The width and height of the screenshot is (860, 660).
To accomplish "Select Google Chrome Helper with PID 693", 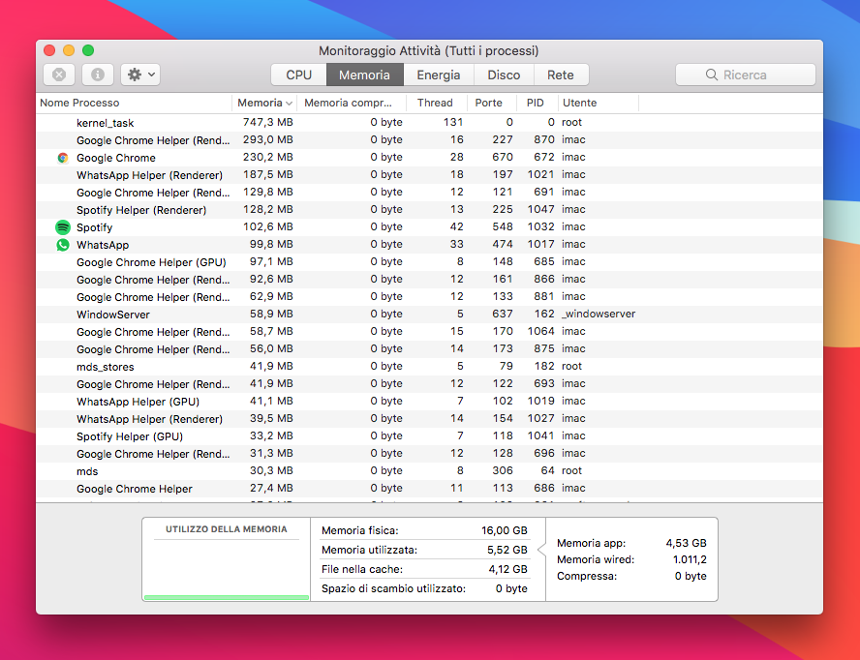I will coord(429,384).
